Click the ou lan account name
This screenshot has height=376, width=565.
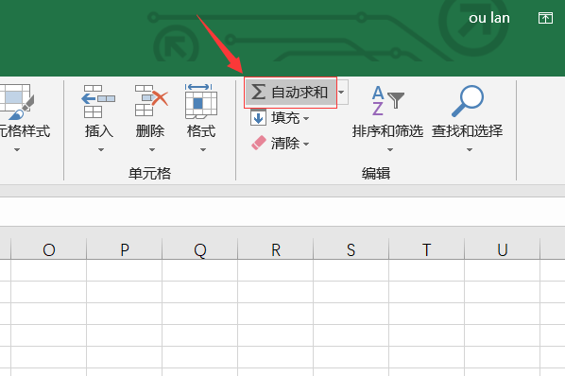(489, 18)
